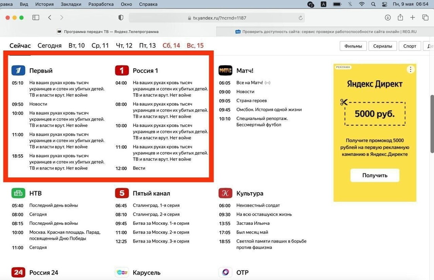The image size is (434, 280).
Task: Click the address bar with tv.yandex.ru
Action: tap(217, 18)
